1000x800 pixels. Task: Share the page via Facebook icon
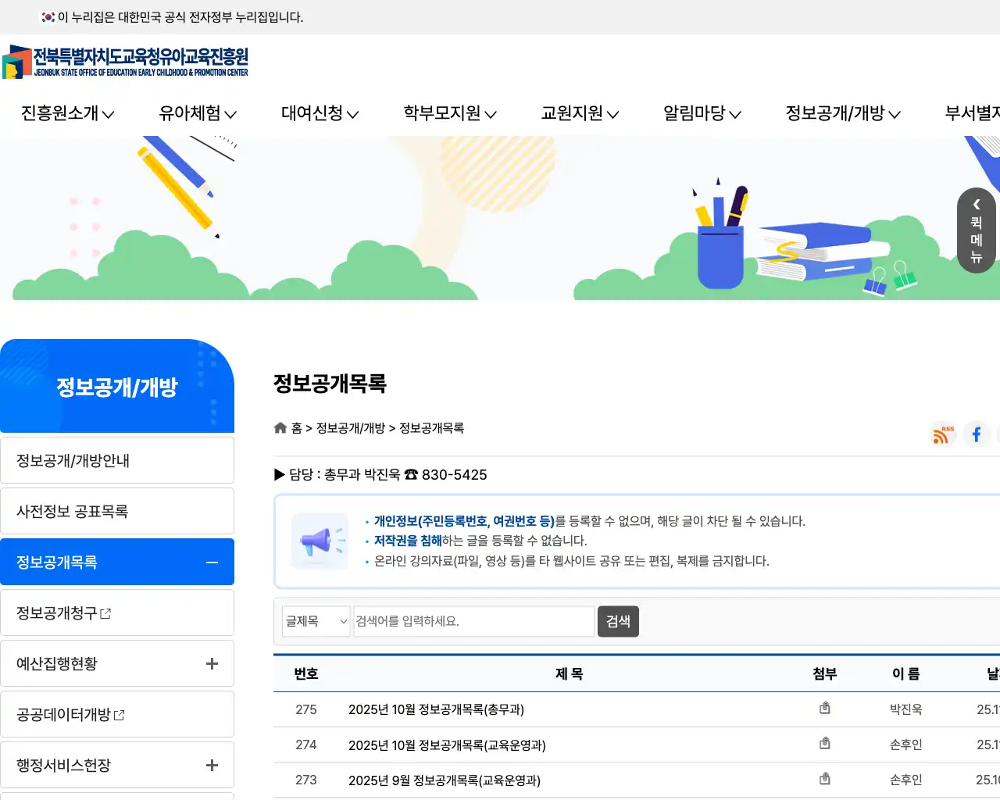coord(977,434)
